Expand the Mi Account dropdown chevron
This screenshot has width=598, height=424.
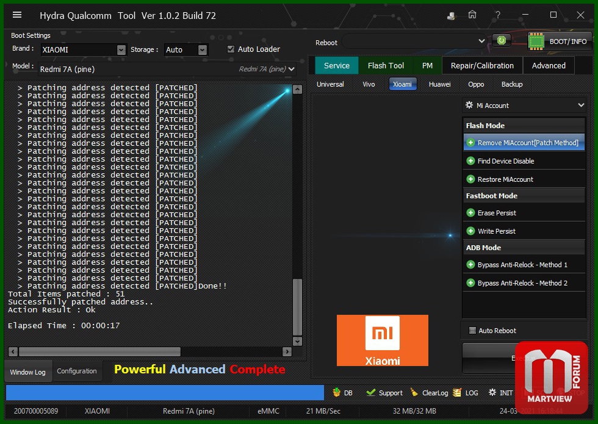[581, 105]
